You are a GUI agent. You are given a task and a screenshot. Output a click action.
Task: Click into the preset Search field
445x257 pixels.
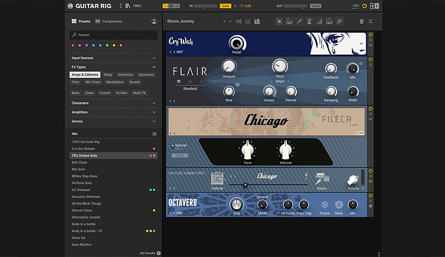(113, 35)
